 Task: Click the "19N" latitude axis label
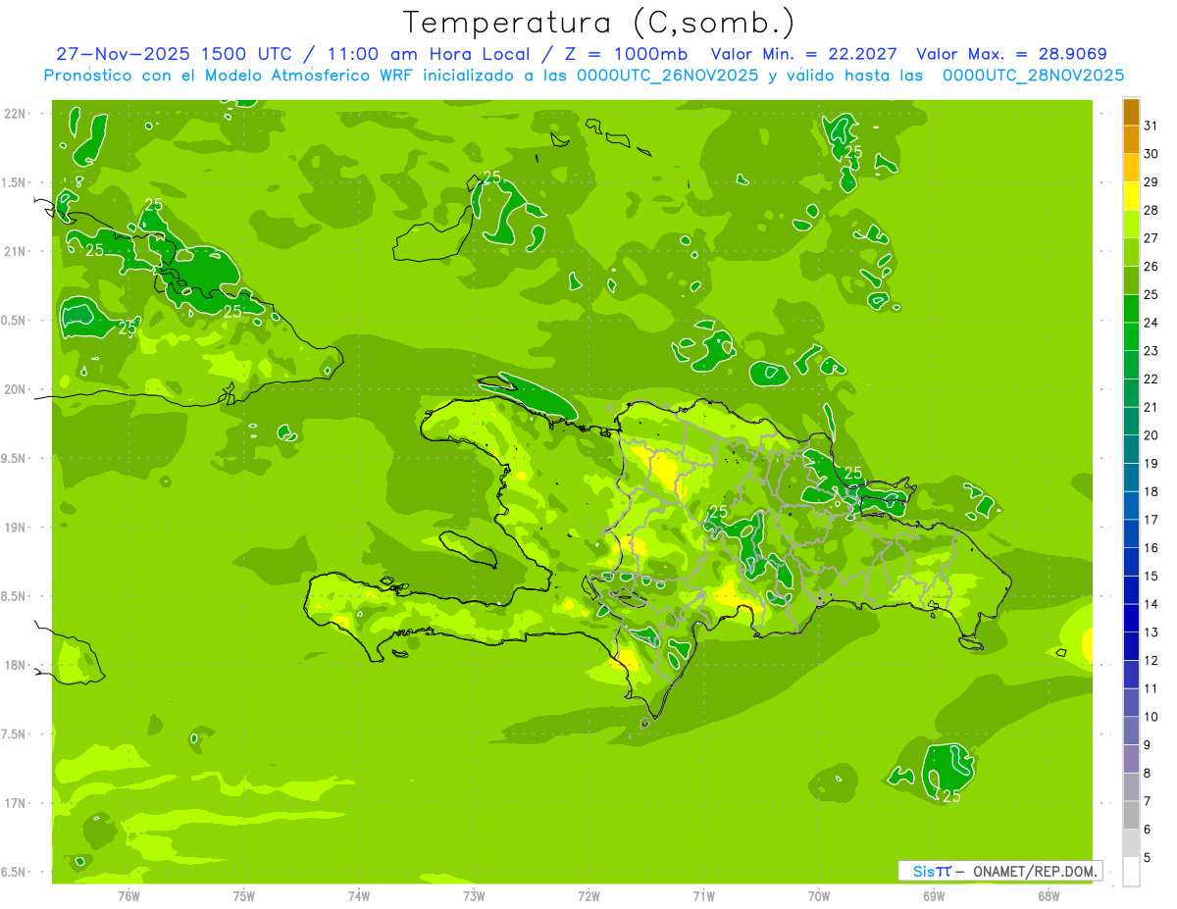click(16, 528)
